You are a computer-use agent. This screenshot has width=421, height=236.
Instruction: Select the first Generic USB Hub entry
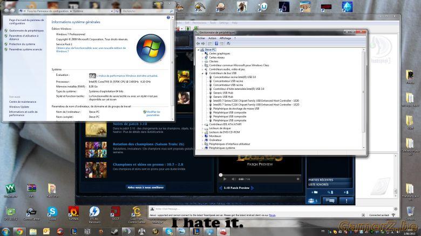point(223,93)
